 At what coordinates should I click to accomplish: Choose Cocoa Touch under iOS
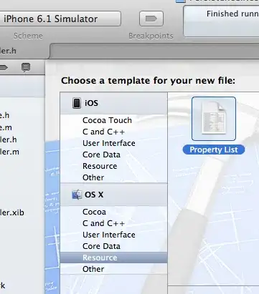(x=107, y=120)
